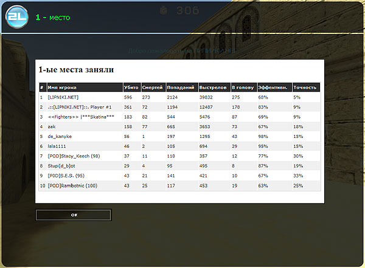Select player [LIPNIKI.NET] in first row
This screenshot has height=268, width=365.
[63, 97]
